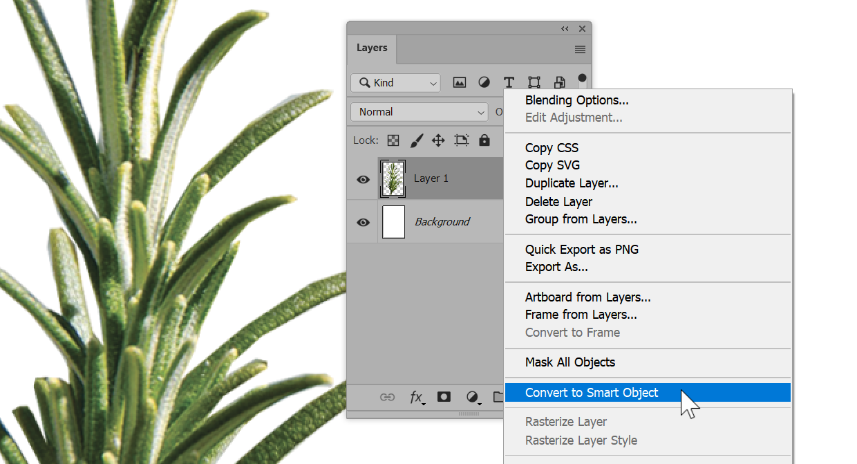
Task: Close the Layers panel
Action: [582, 28]
